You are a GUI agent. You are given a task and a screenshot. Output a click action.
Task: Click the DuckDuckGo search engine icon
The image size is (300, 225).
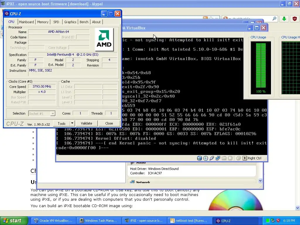click(x=225, y=18)
